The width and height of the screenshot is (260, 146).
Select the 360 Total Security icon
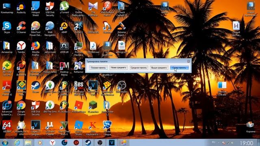coord(7,69)
